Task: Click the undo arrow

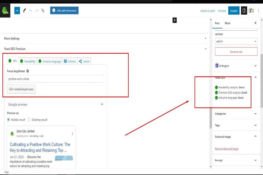Action: pyautogui.click(x=31, y=11)
